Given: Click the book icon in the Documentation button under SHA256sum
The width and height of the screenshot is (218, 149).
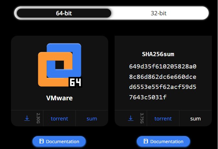Looking at the screenshot, I should tap(145, 141).
